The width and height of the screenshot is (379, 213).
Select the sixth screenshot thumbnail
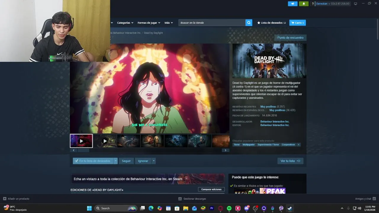[200, 141]
